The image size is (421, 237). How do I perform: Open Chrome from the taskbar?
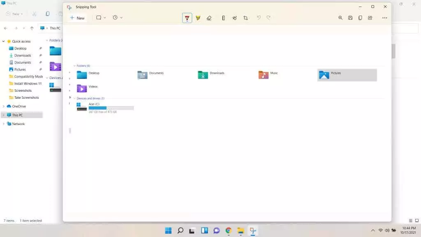click(x=229, y=230)
